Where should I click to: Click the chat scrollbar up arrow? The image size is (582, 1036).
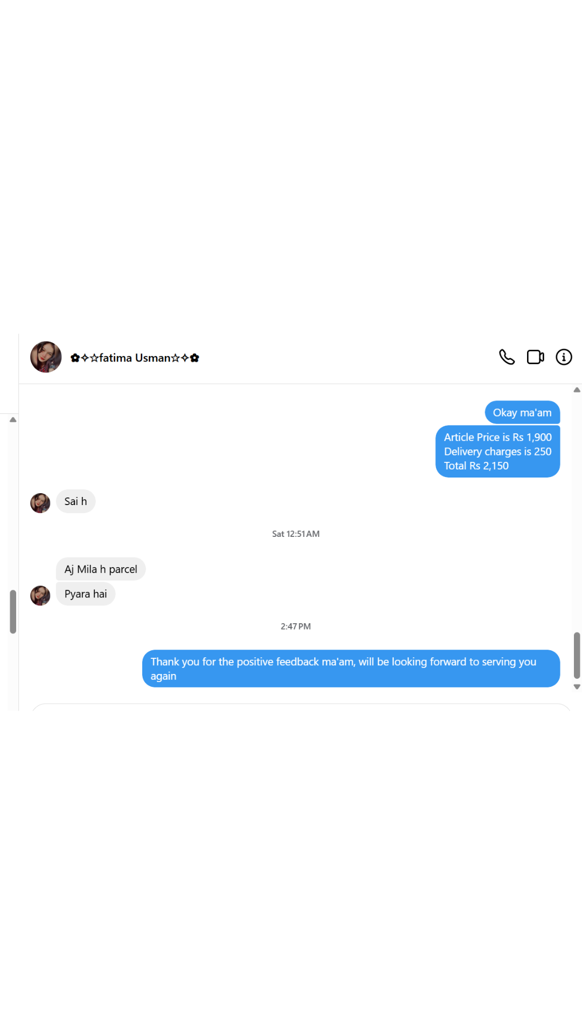(x=577, y=390)
